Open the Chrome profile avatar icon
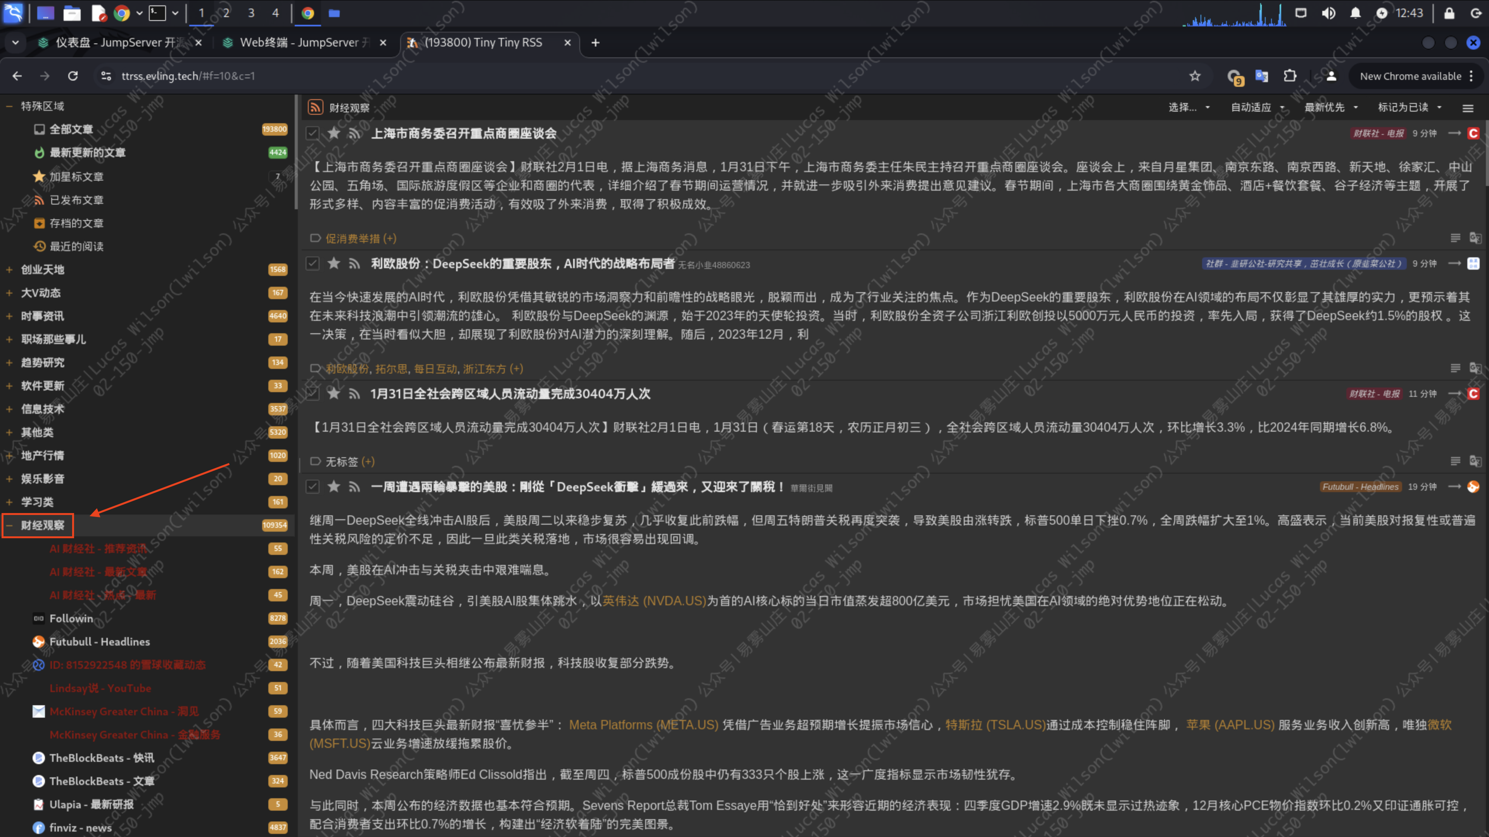 click(x=1331, y=76)
